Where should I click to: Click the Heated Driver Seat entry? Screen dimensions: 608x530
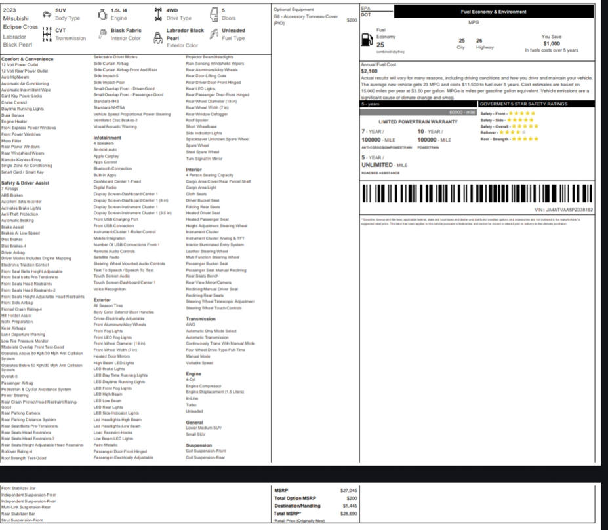(x=203, y=213)
